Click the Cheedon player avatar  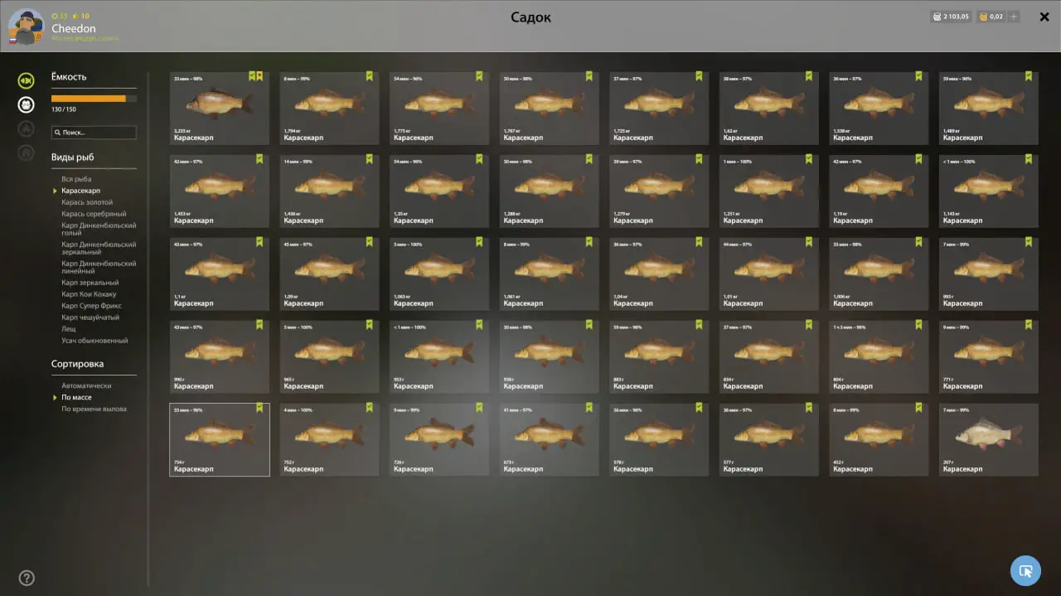(x=26, y=27)
